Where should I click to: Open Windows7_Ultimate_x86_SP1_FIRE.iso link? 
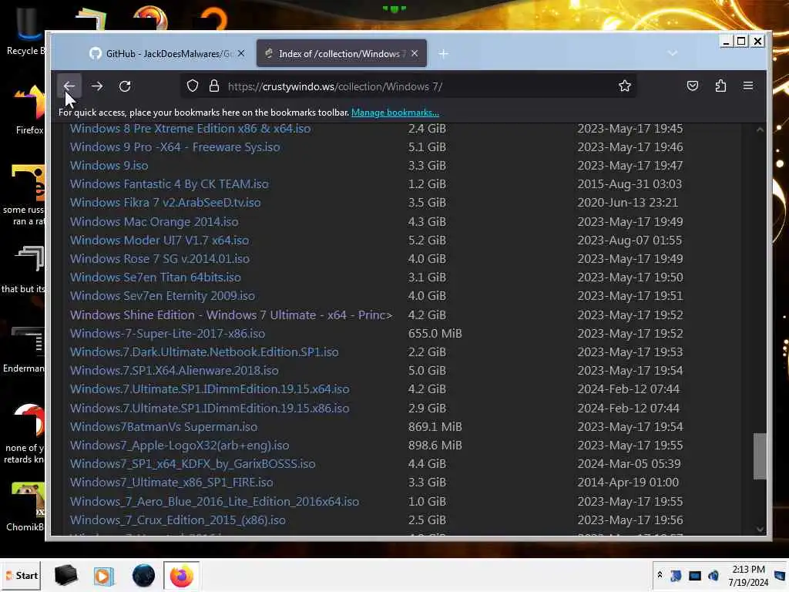172,483
